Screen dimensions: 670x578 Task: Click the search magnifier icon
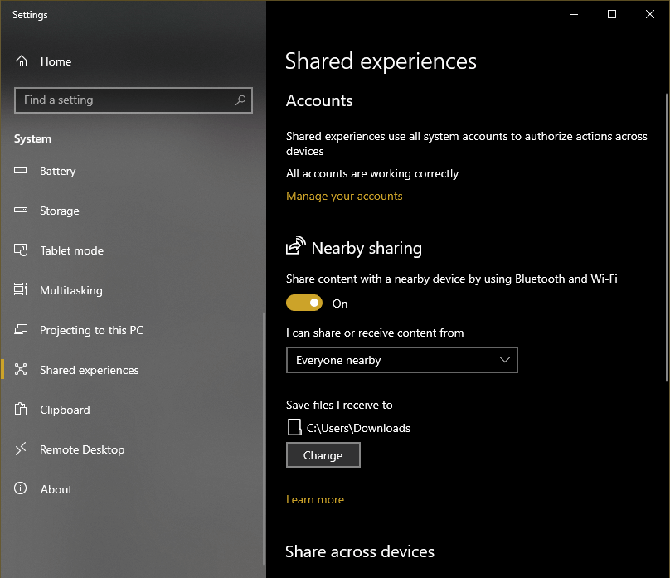(240, 100)
